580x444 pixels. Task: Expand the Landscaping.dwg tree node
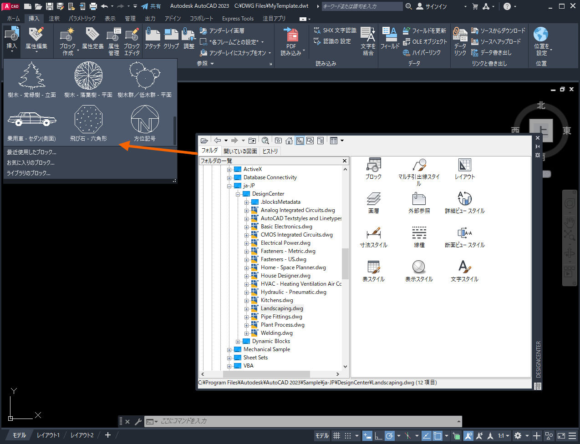246,309
